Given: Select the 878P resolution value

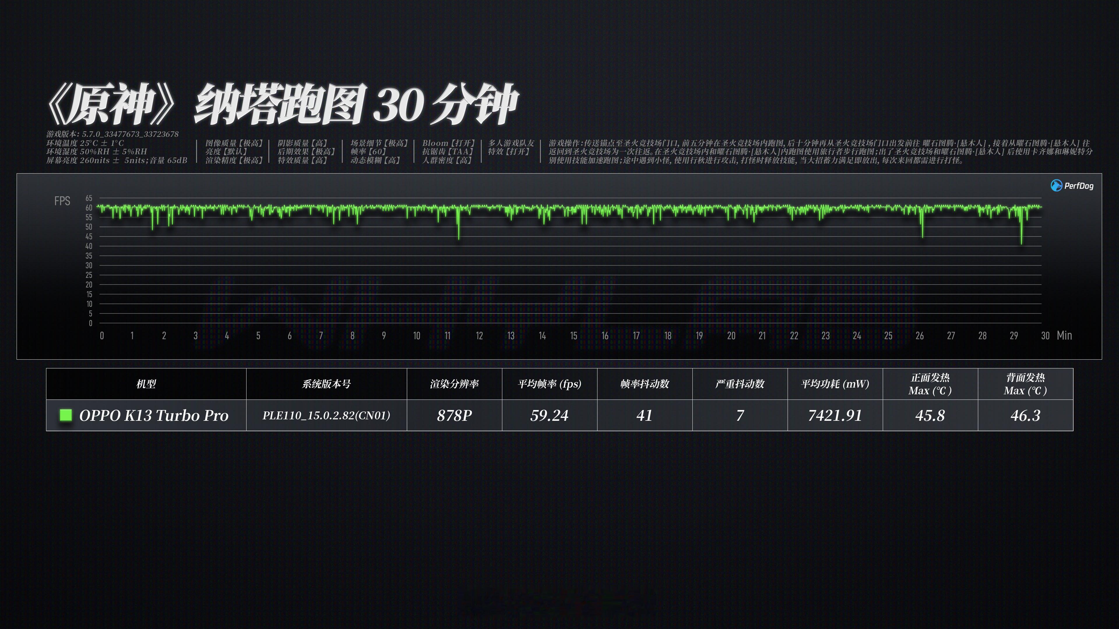Looking at the screenshot, I should (x=454, y=416).
